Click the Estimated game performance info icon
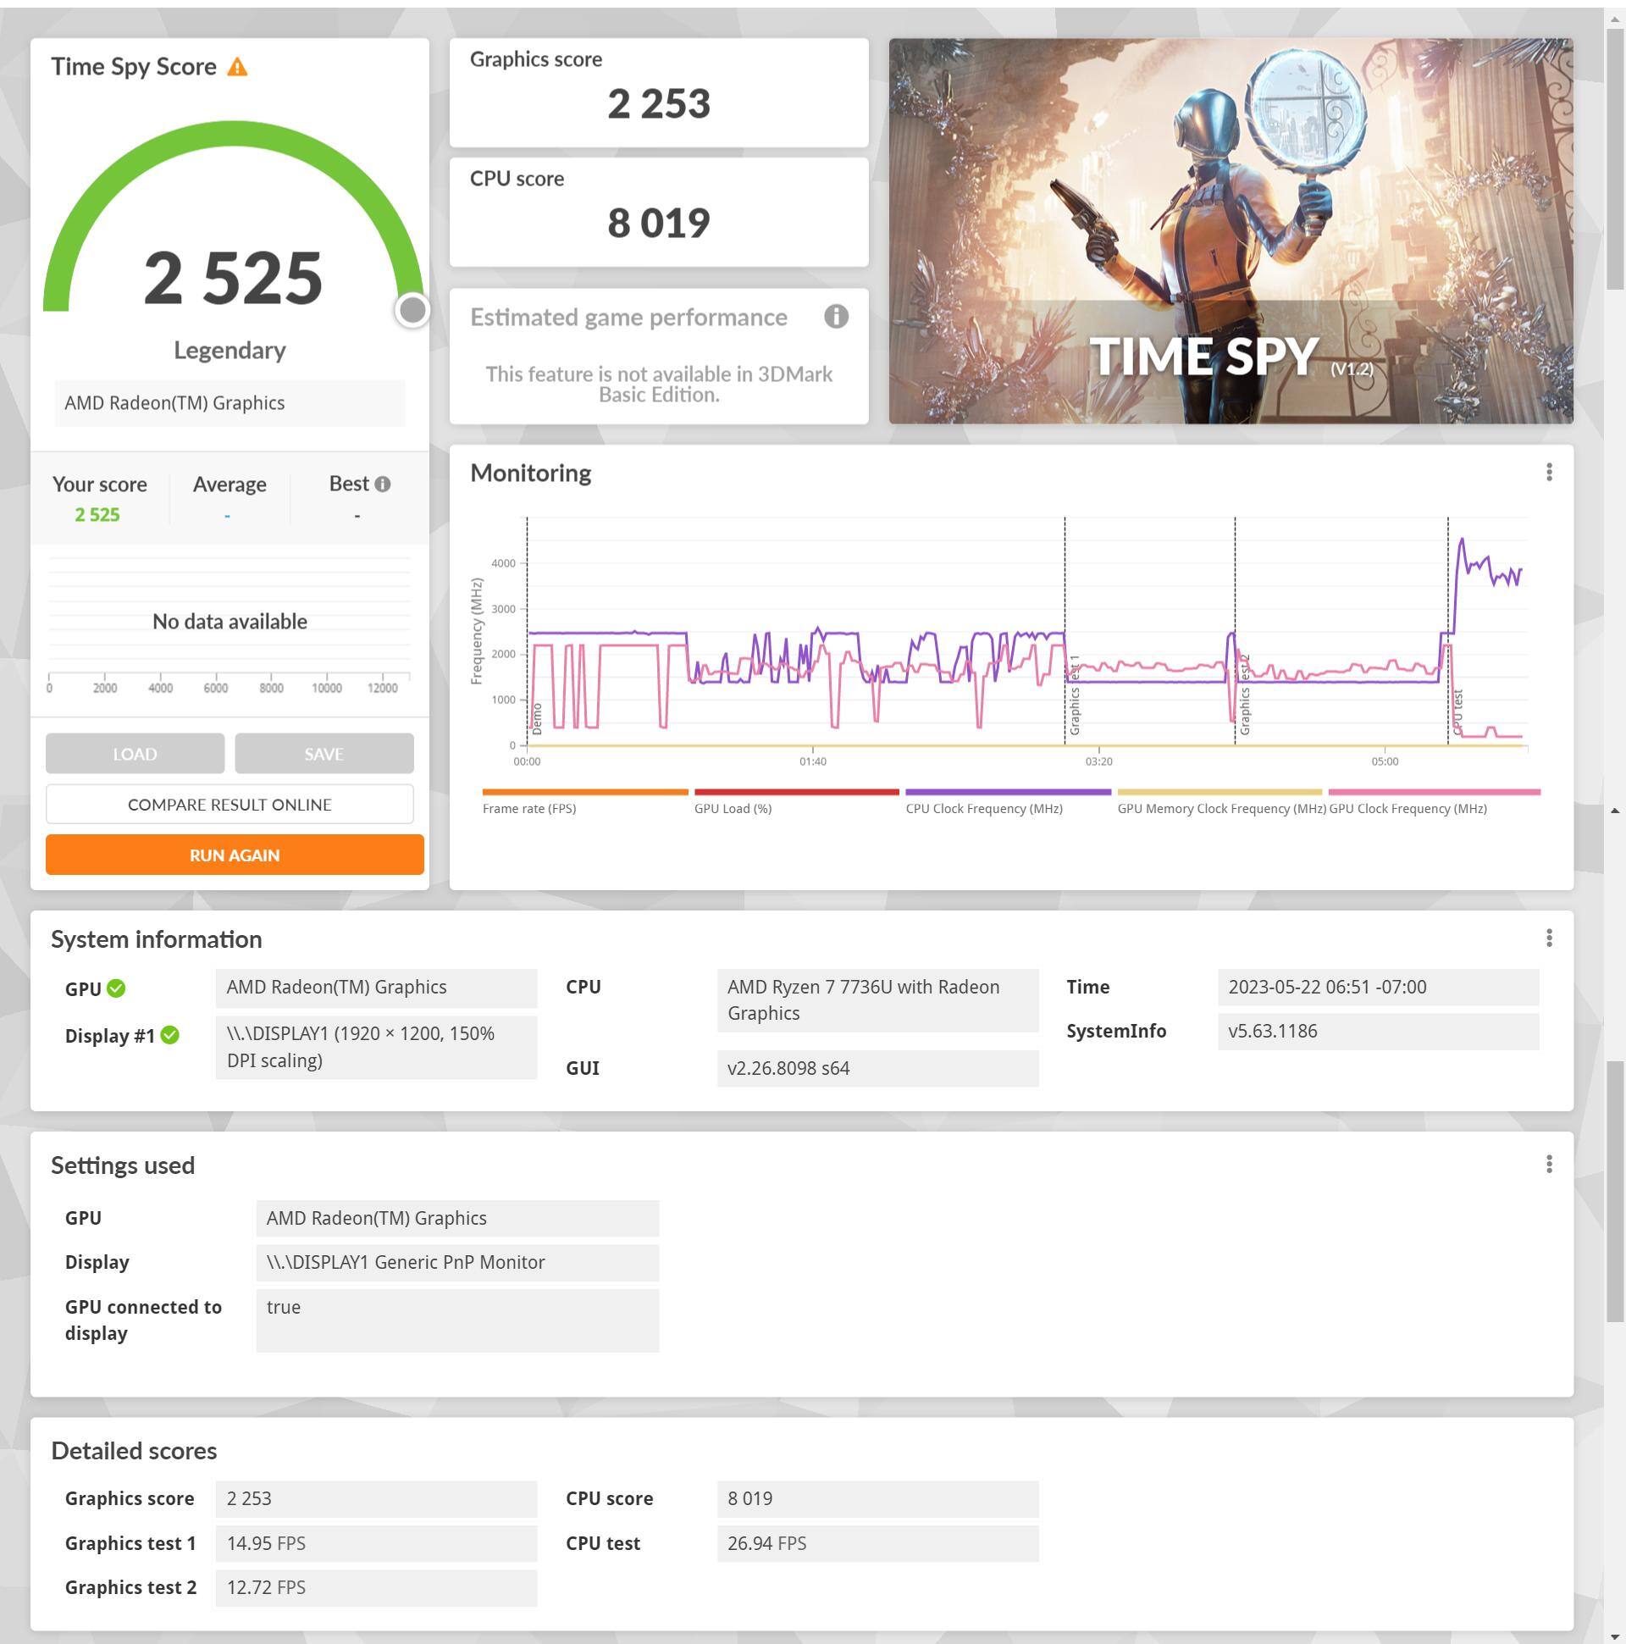The image size is (1626, 1644). [836, 317]
